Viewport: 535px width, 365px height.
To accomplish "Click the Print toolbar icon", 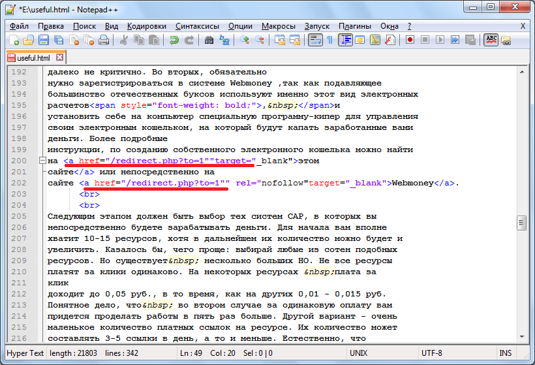I will [104, 40].
